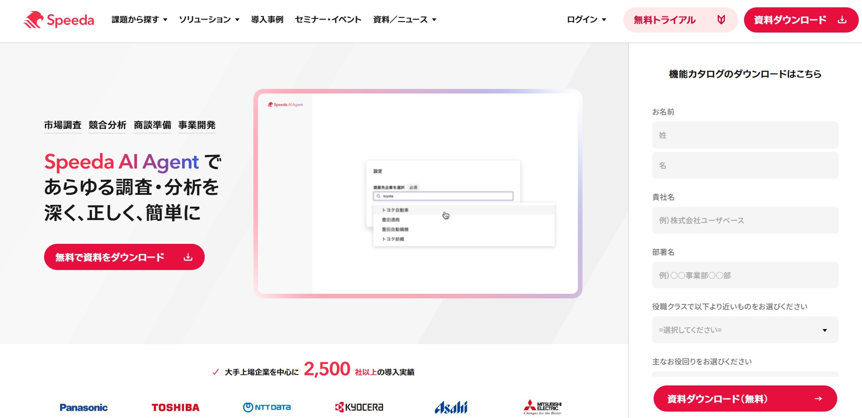Click the Panasonic logo
This screenshot has width=862, height=418.
(x=84, y=407)
